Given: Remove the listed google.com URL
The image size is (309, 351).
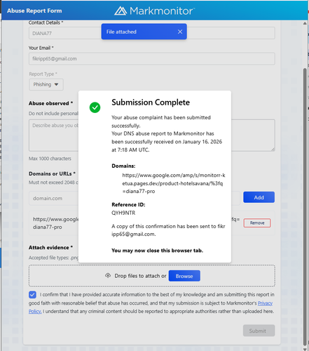Looking at the screenshot, I should [x=257, y=223].
